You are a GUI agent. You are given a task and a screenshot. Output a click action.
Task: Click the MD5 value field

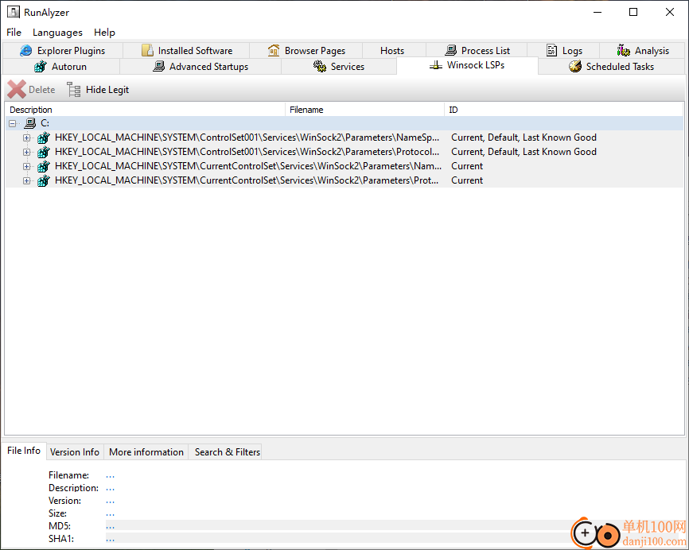(x=338, y=525)
